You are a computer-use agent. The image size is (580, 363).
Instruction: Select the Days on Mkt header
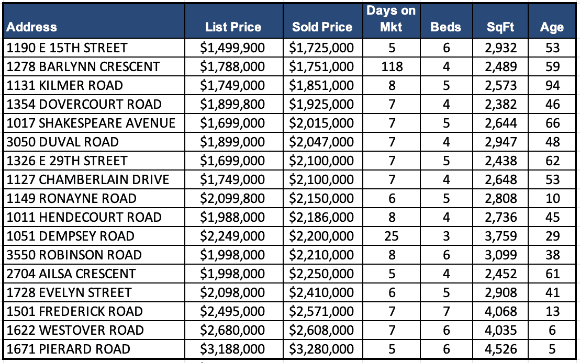(392, 19)
